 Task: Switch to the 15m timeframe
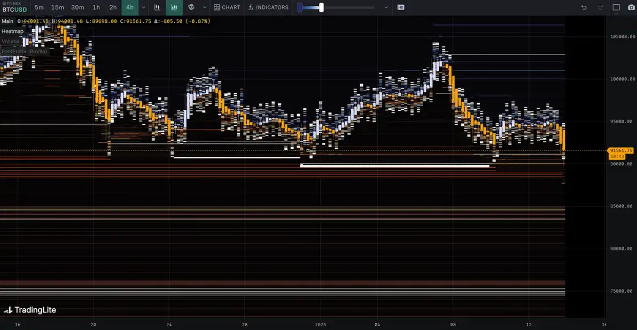(x=57, y=7)
